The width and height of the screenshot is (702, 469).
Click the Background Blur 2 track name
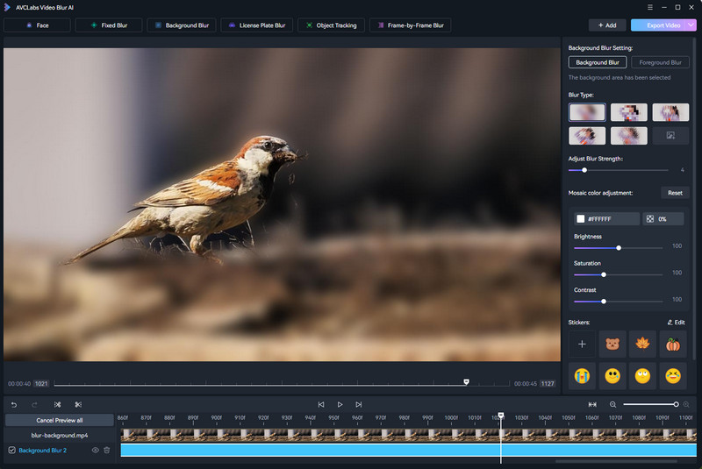[42, 451]
